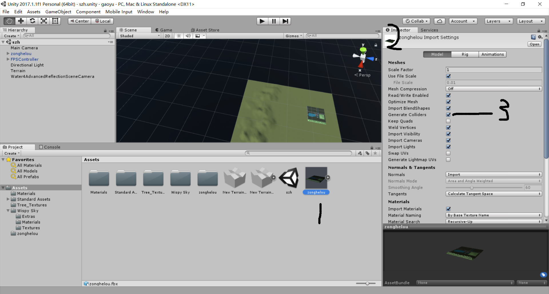Viewport: 549px width, 294px height.
Task: Open the GameObject menu
Action: (58, 12)
